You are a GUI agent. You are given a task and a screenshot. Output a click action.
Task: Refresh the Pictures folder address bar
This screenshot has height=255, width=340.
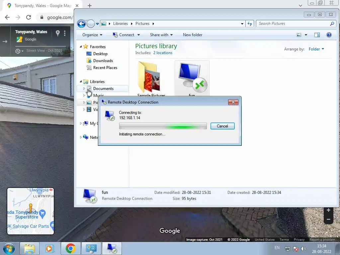coord(250,24)
